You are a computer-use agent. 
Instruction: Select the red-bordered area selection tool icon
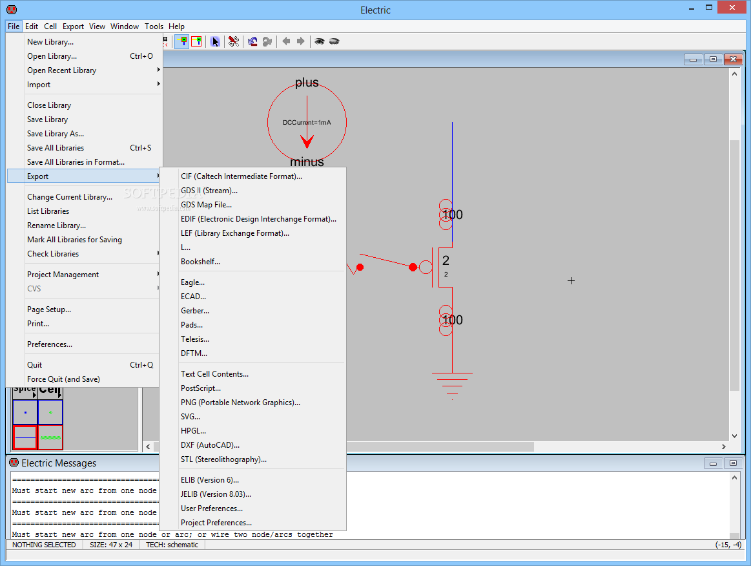tap(196, 42)
